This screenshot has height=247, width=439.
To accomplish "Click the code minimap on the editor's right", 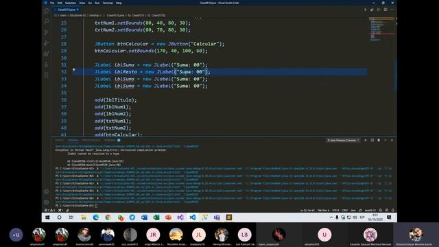I will click(381, 30).
